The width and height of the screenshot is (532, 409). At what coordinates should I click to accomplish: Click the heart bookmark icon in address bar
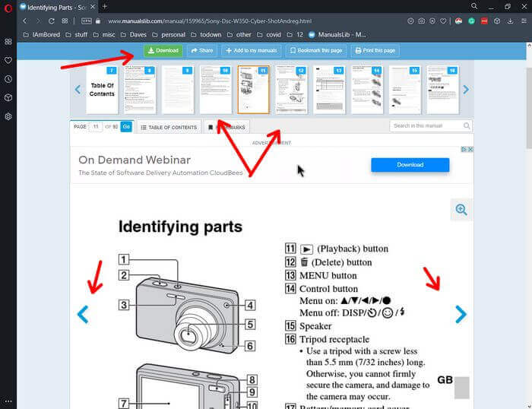[443, 21]
